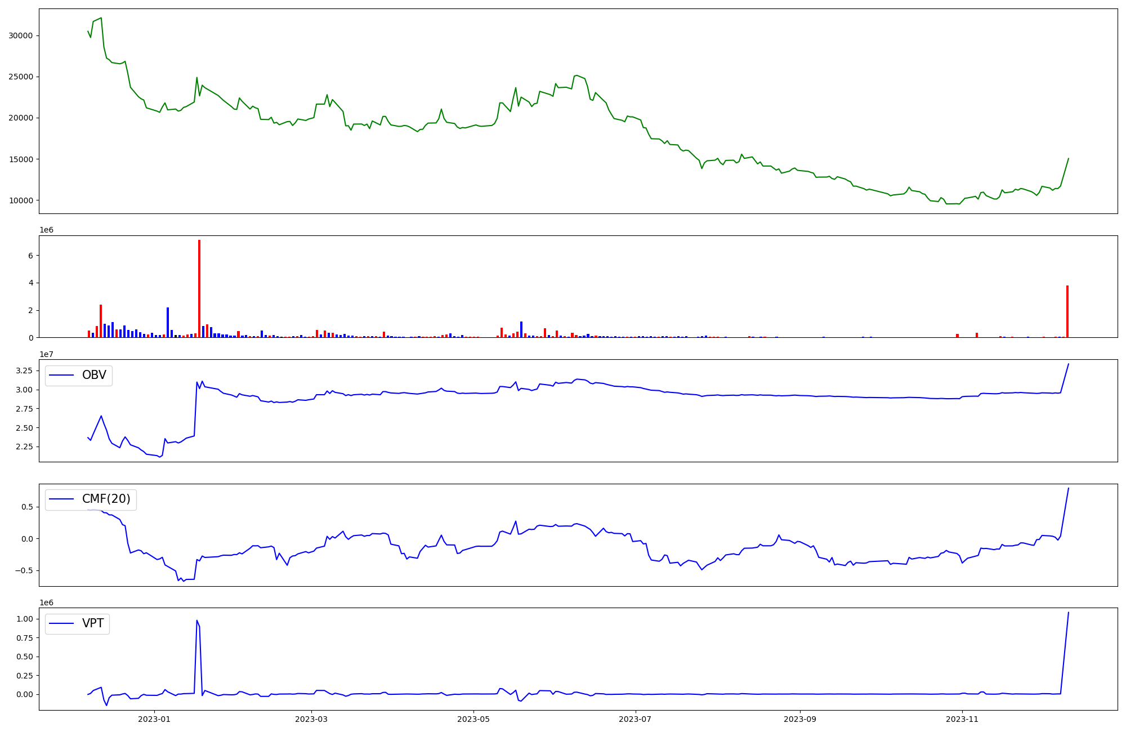Click the CMF(20) legend label
This screenshot has width=1126, height=732.
pyautogui.click(x=106, y=499)
